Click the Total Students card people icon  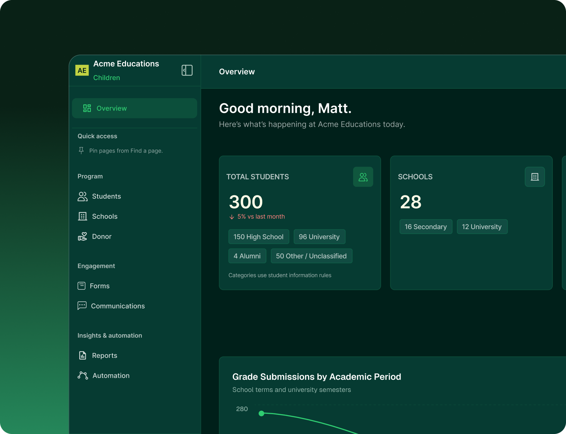point(363,177)
